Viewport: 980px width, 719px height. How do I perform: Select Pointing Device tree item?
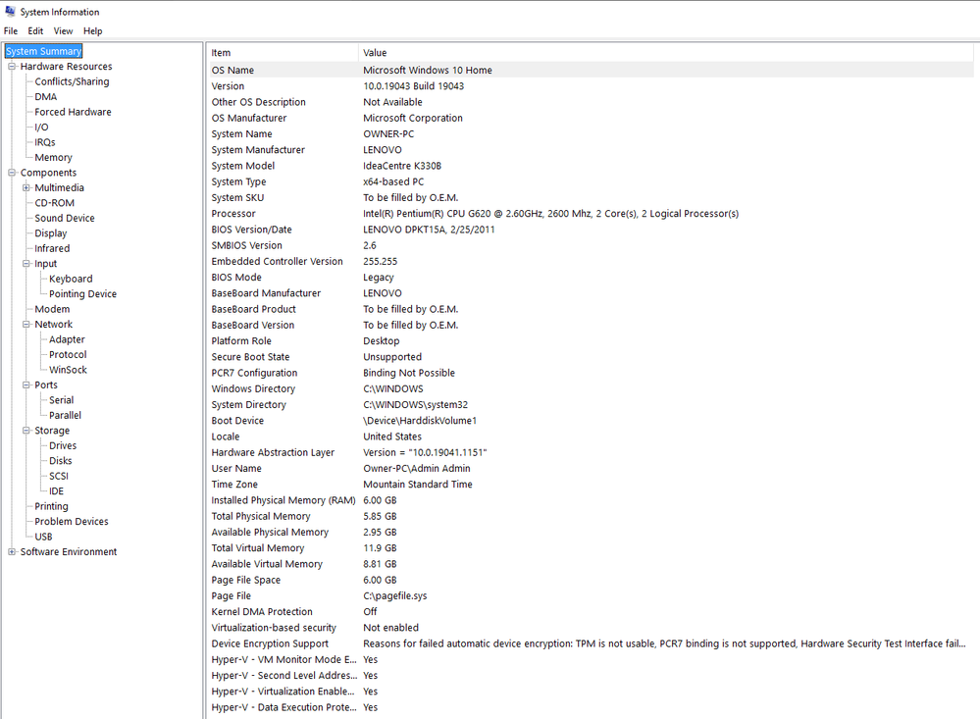pyautogui.click(x=82, y=294)
